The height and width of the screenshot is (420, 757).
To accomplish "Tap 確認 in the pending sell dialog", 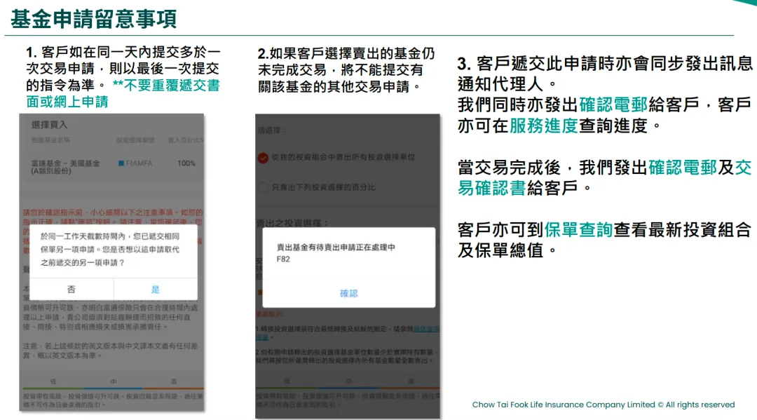I will [x=348, y=293].
